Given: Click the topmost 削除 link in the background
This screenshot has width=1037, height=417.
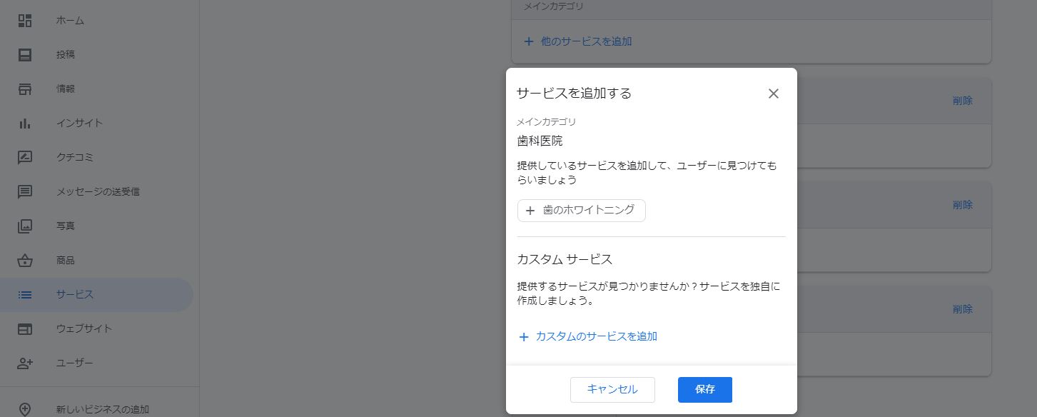Looking at the screenshot, I should coord(962,101).
